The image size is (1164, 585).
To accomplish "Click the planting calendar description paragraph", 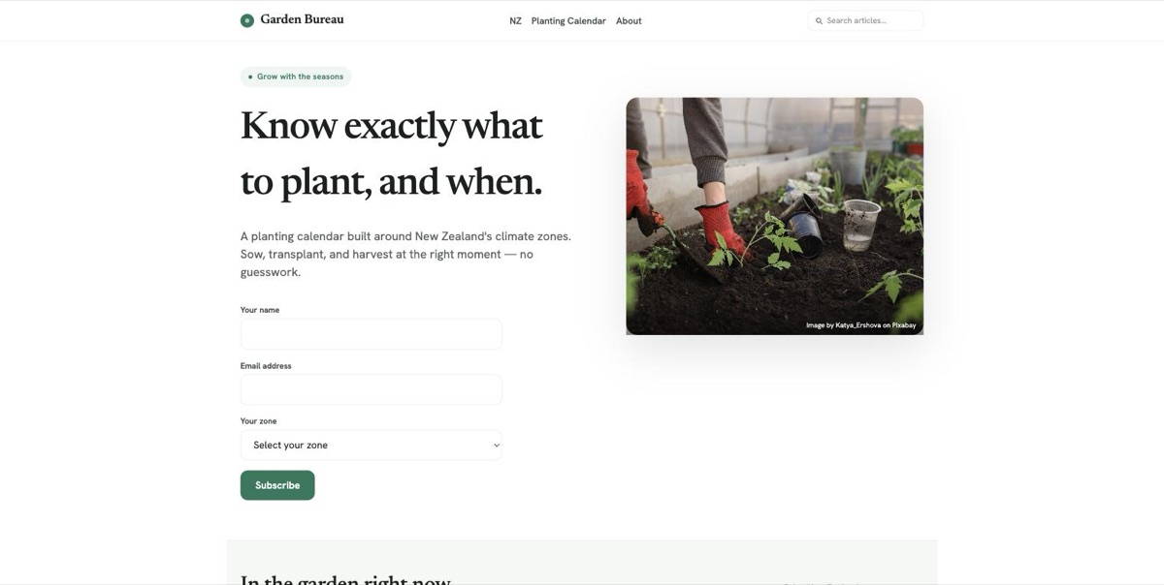I will pyautogui.click(x=405, y=254).
